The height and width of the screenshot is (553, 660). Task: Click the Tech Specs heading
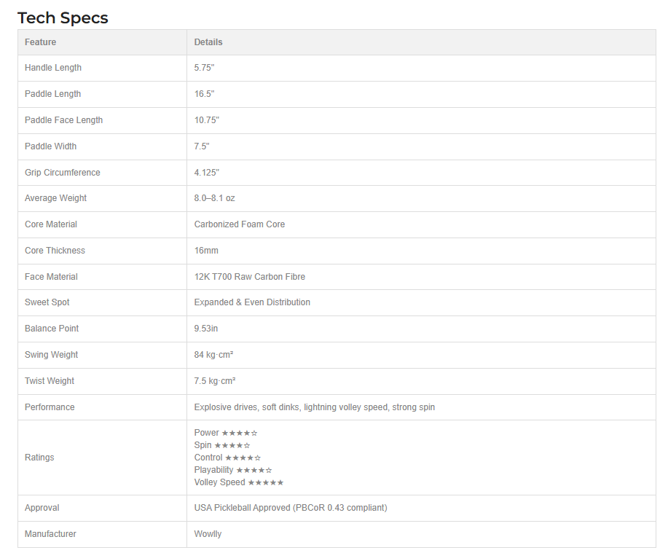click(x=63, y=18)
